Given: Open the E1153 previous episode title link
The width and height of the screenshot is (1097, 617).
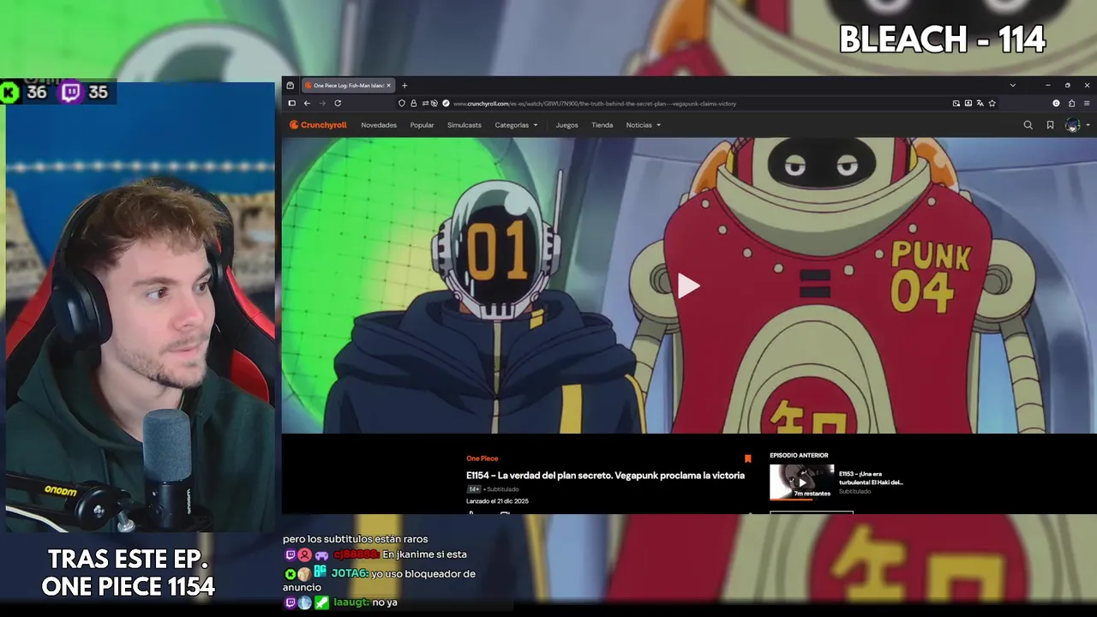Looking at the screenshot, I should coord(871,477).
